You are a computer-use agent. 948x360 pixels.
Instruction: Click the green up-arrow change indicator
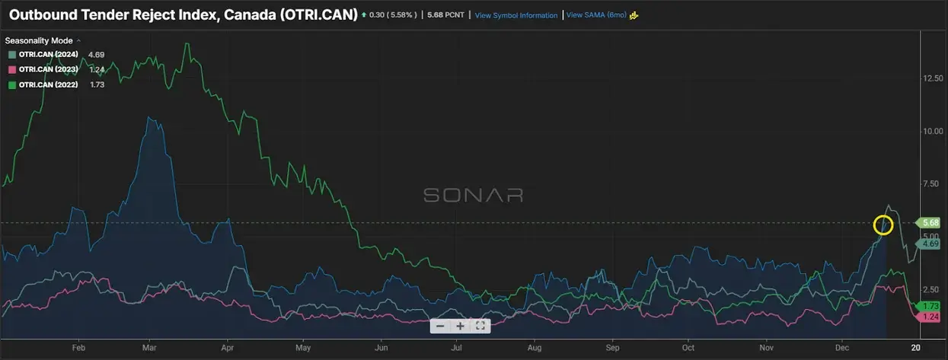click(365, 14)
